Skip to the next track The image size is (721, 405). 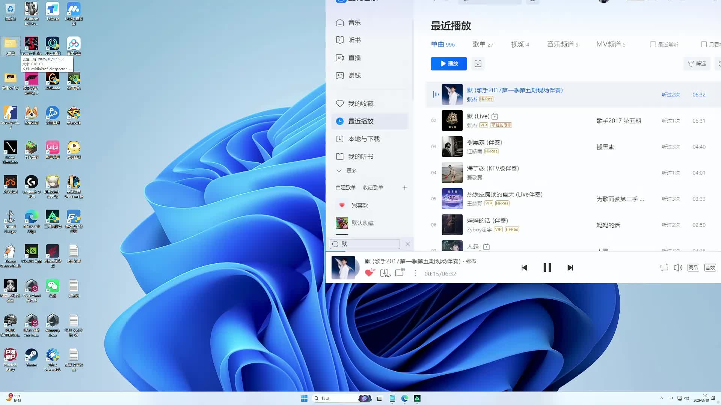coord(570,268)
